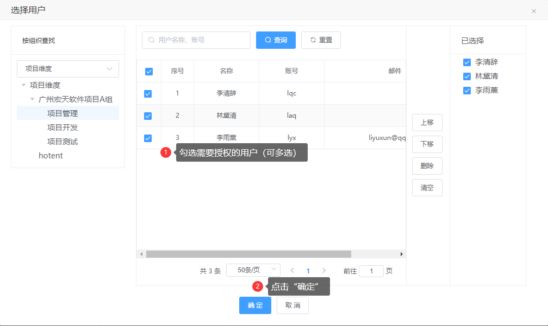Uncheck the row checkbox for 林黛清
This screenshot has width=548, height=326.
[x=148, y=116]
